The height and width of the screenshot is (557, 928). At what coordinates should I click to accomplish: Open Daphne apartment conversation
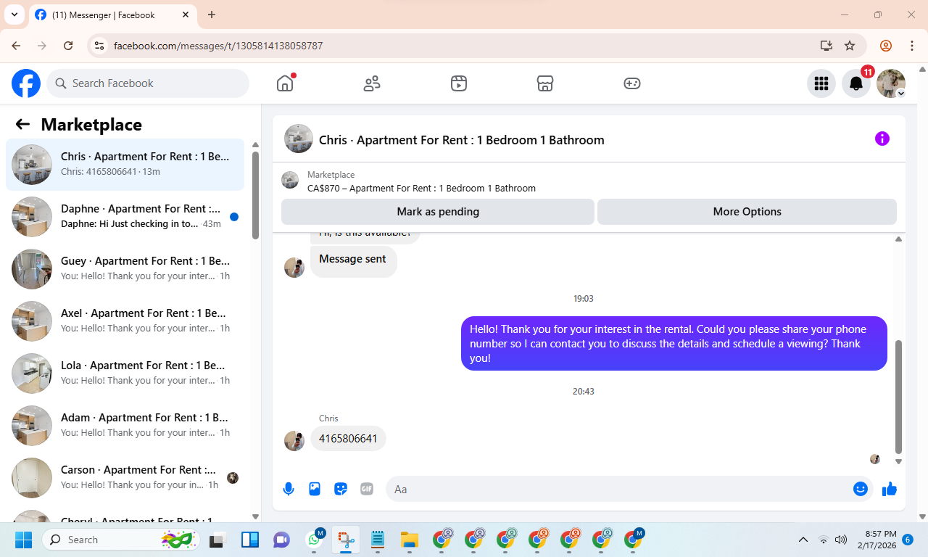click(x=125, y=217)
